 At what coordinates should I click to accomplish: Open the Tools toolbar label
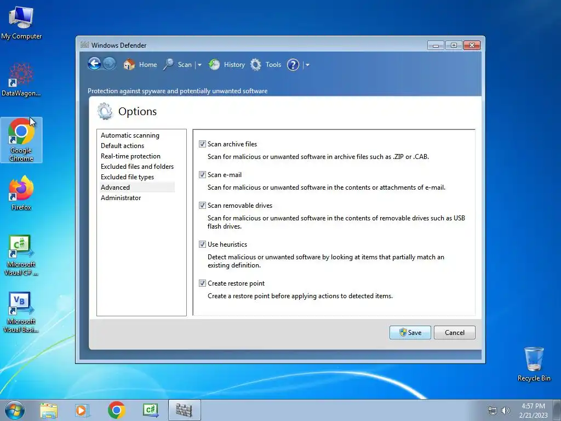[273, 65]
